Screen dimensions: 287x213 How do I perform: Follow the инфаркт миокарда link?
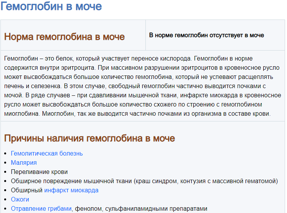tap(72, 190)
